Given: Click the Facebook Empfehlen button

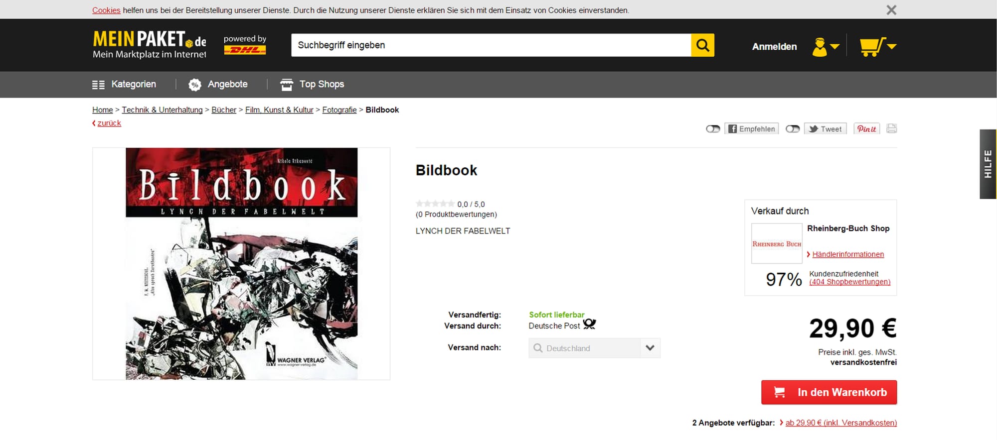Looking at the screenshot, I should pos(751,129).
